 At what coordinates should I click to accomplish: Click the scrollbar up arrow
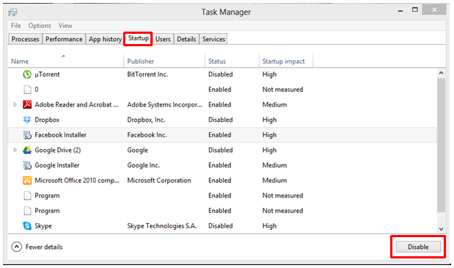point(441,73)
